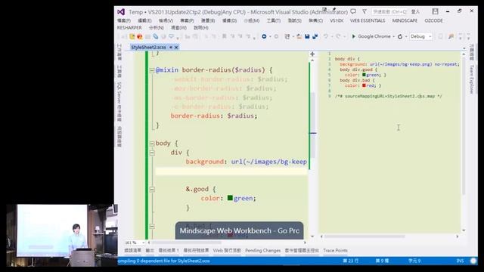Click the notifications filter funnel icon
The height and width of the screenshot is (272, 484).
tap(365, 11)
